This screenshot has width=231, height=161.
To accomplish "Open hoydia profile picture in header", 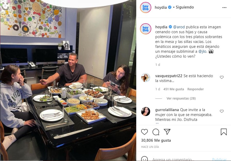I will (x=146, y=7).
